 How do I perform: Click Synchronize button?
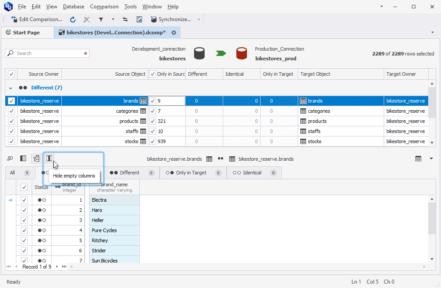click(171, 19)
